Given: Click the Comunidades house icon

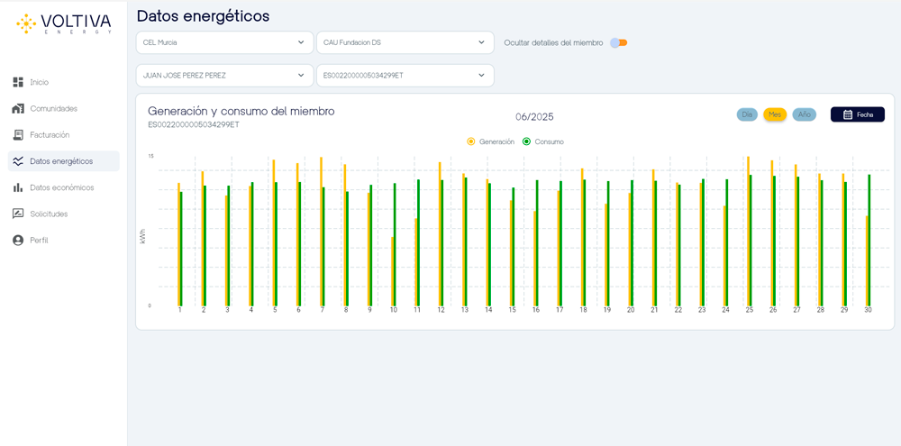Looking at the screenshot, I should point(18,108).
